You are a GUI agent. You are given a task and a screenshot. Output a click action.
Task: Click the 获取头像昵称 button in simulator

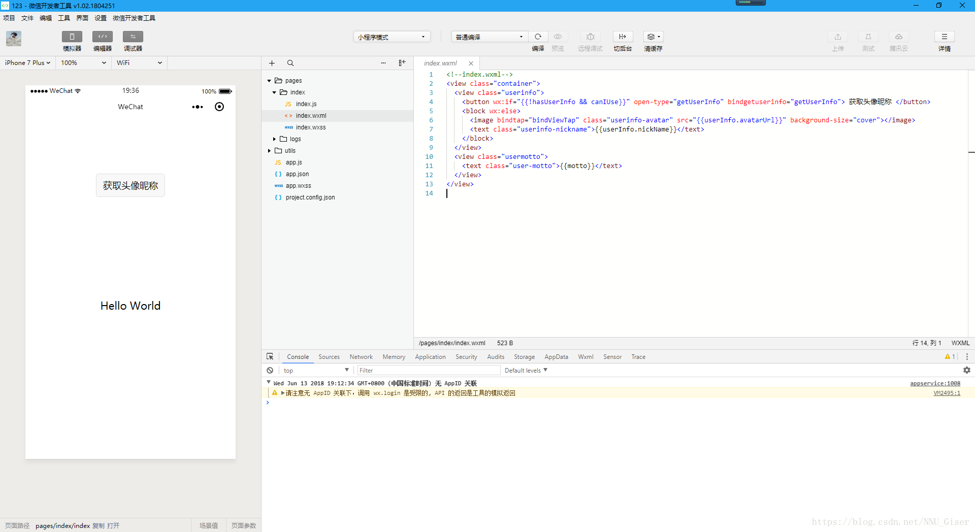131,186
